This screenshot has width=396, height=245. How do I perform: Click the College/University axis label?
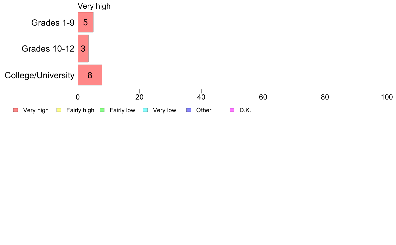click(40, 76)
